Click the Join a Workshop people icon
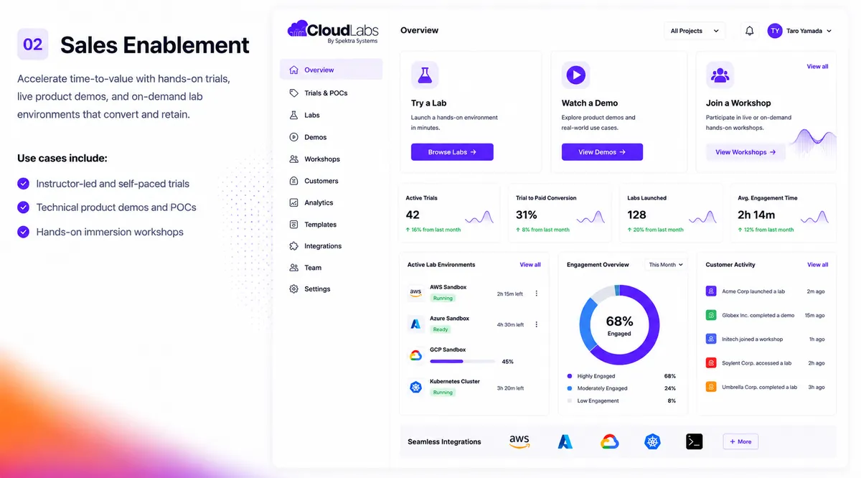Image resolution: width=861 pixels, height=478 pixels. [720, 75]
